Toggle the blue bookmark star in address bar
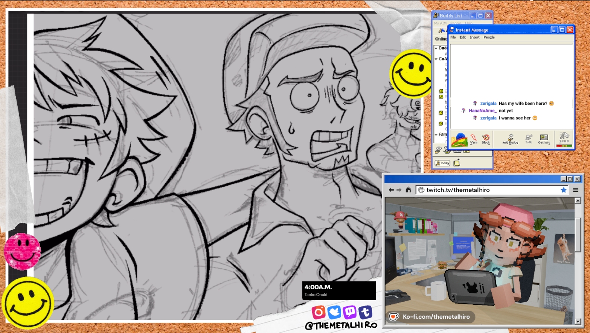 pos(563,190)
